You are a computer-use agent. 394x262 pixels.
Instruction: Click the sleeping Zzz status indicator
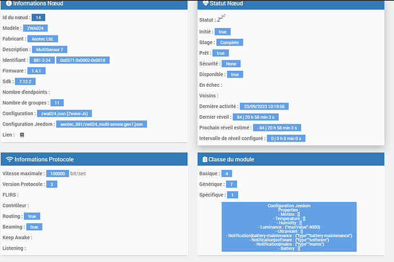pyautogui.click(x=221, y=18)
